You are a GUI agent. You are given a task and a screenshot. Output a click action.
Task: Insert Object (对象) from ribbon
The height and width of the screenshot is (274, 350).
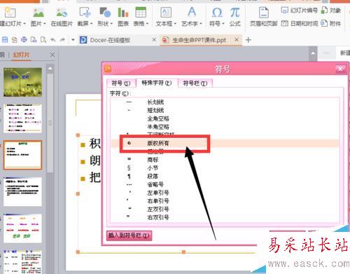(331, 11)
